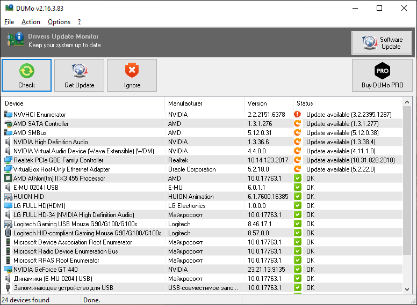Click the keyboard icon of HUION HID
Image resolution: width=417 pixels, height=305 pixels.
coord(8,197)
